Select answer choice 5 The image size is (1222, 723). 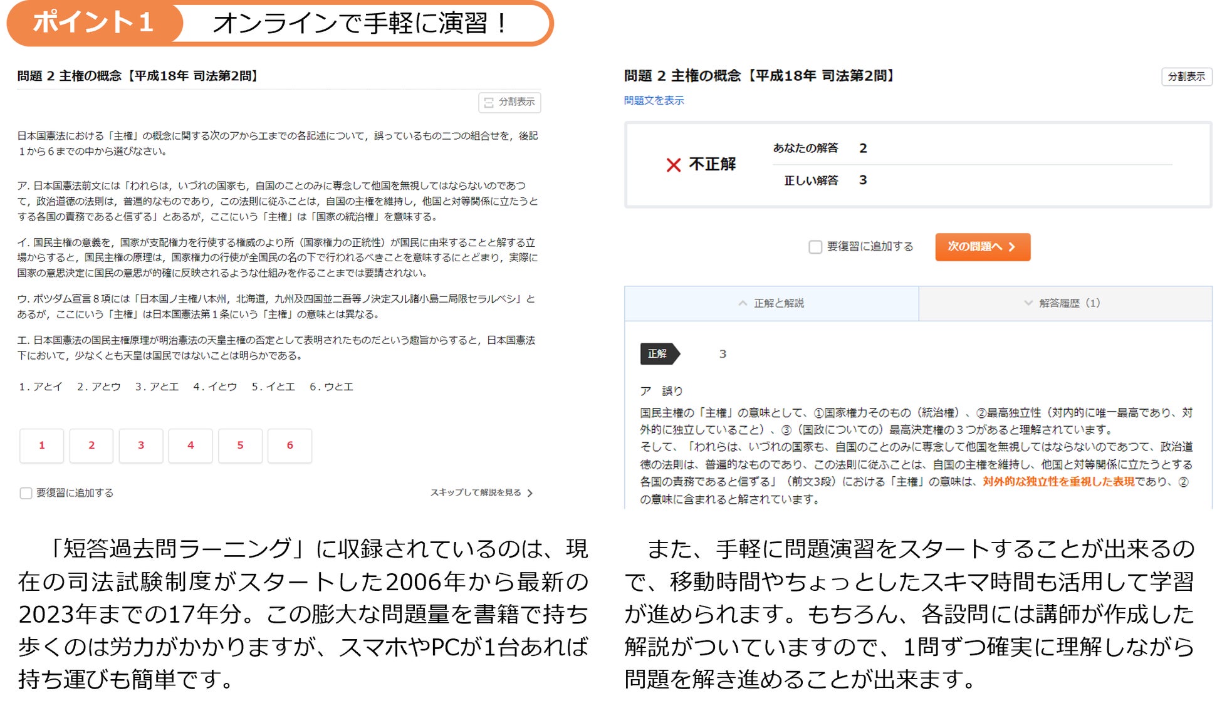[x=240, y=445]
